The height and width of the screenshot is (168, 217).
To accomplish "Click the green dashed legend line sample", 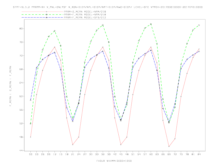I will coord(42,15).
